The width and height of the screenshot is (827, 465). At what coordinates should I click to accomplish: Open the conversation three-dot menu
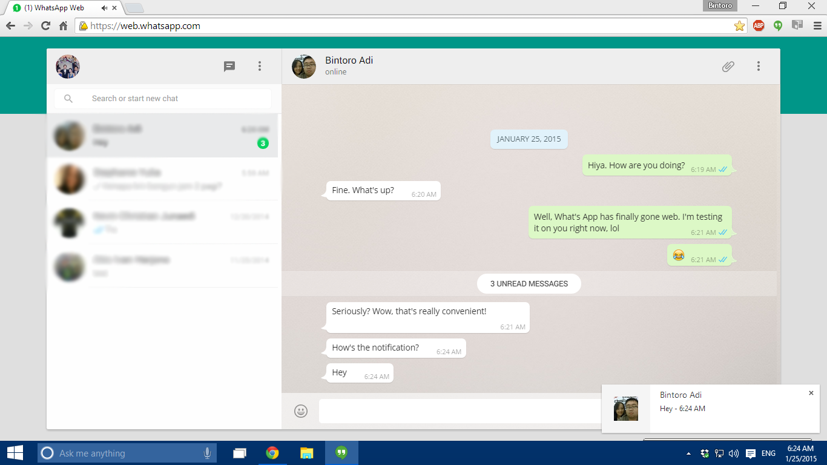pos(759,67)
